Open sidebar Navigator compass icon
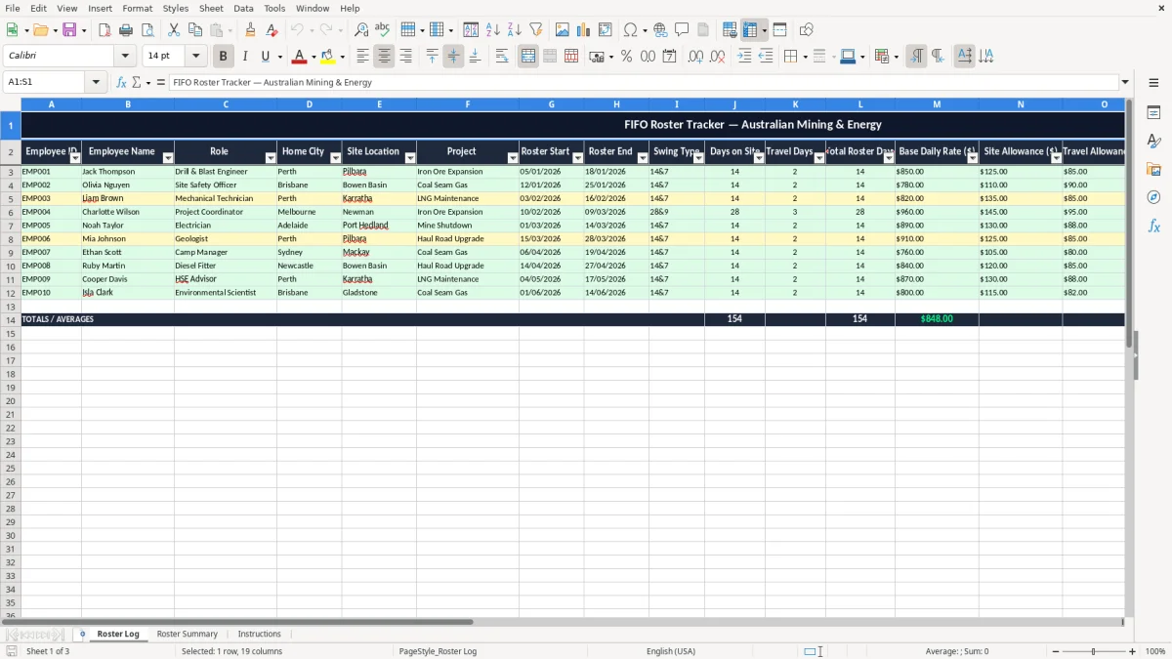 [1153, 197]
